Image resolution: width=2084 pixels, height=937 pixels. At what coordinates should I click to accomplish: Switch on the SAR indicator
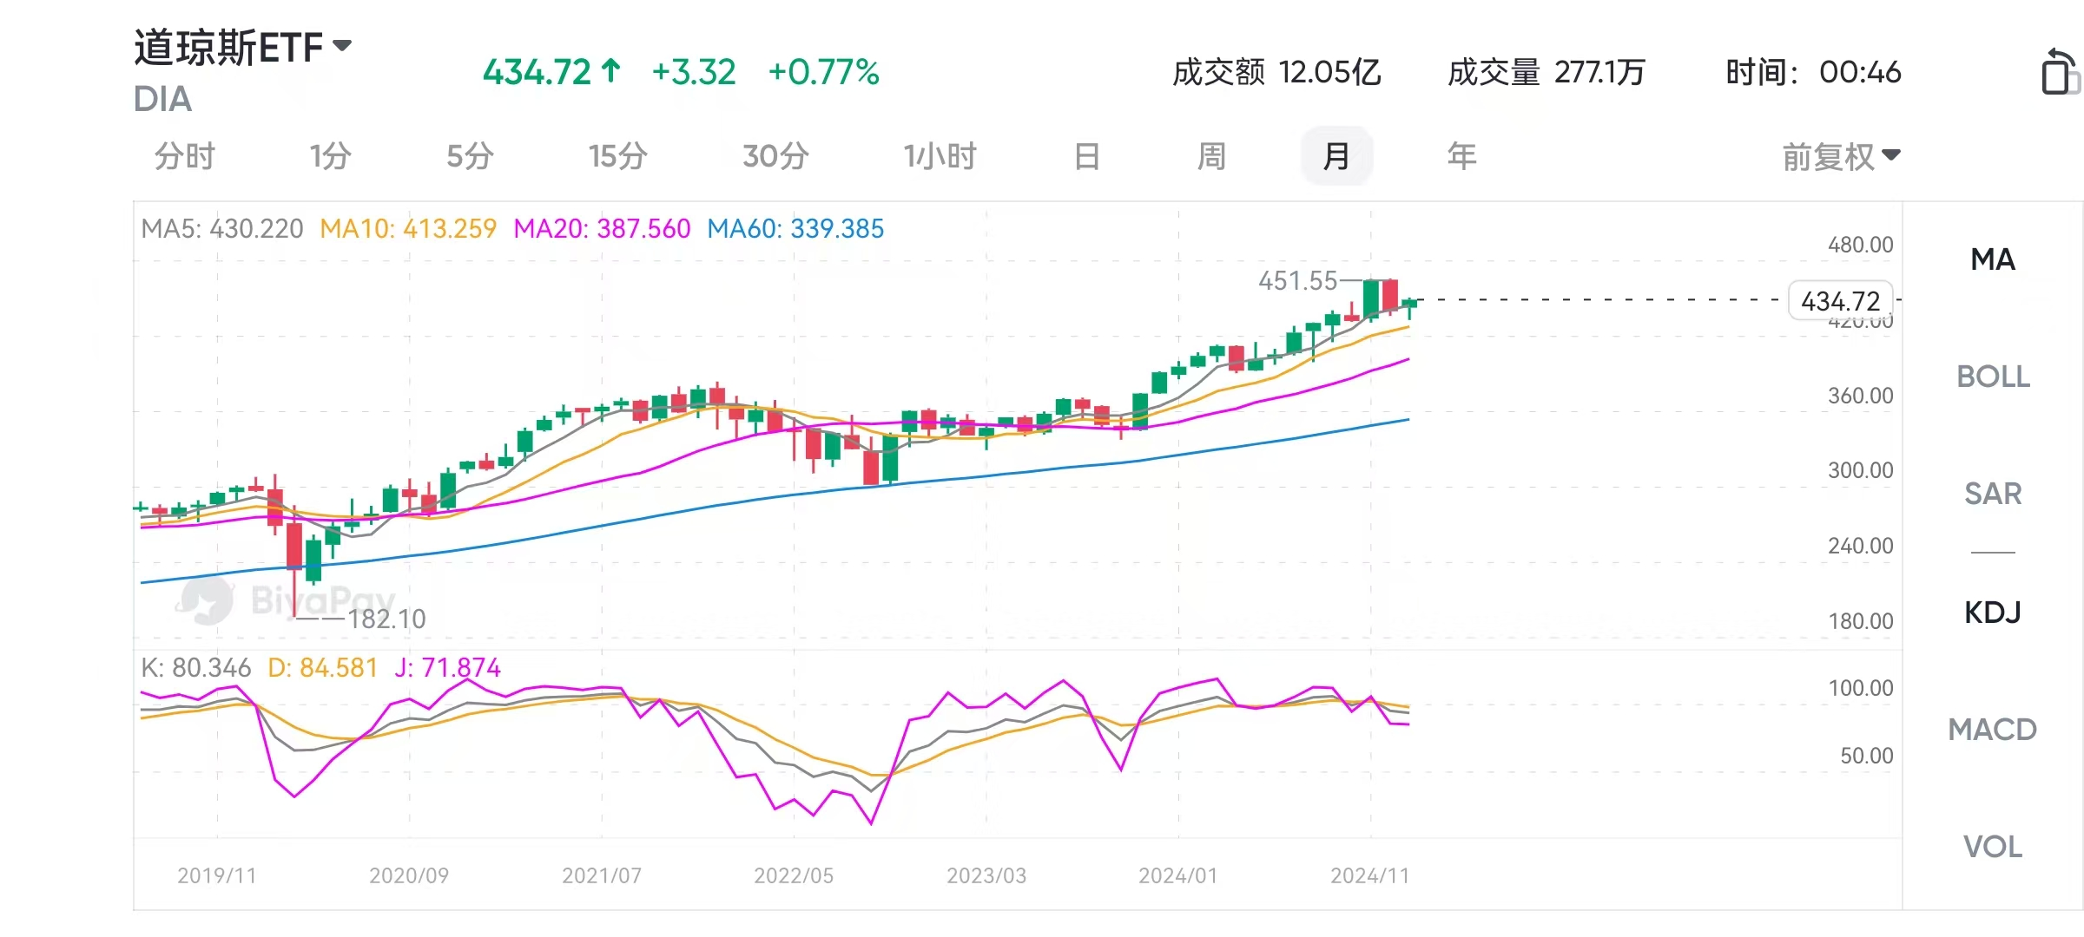(x=1993, y=494)
